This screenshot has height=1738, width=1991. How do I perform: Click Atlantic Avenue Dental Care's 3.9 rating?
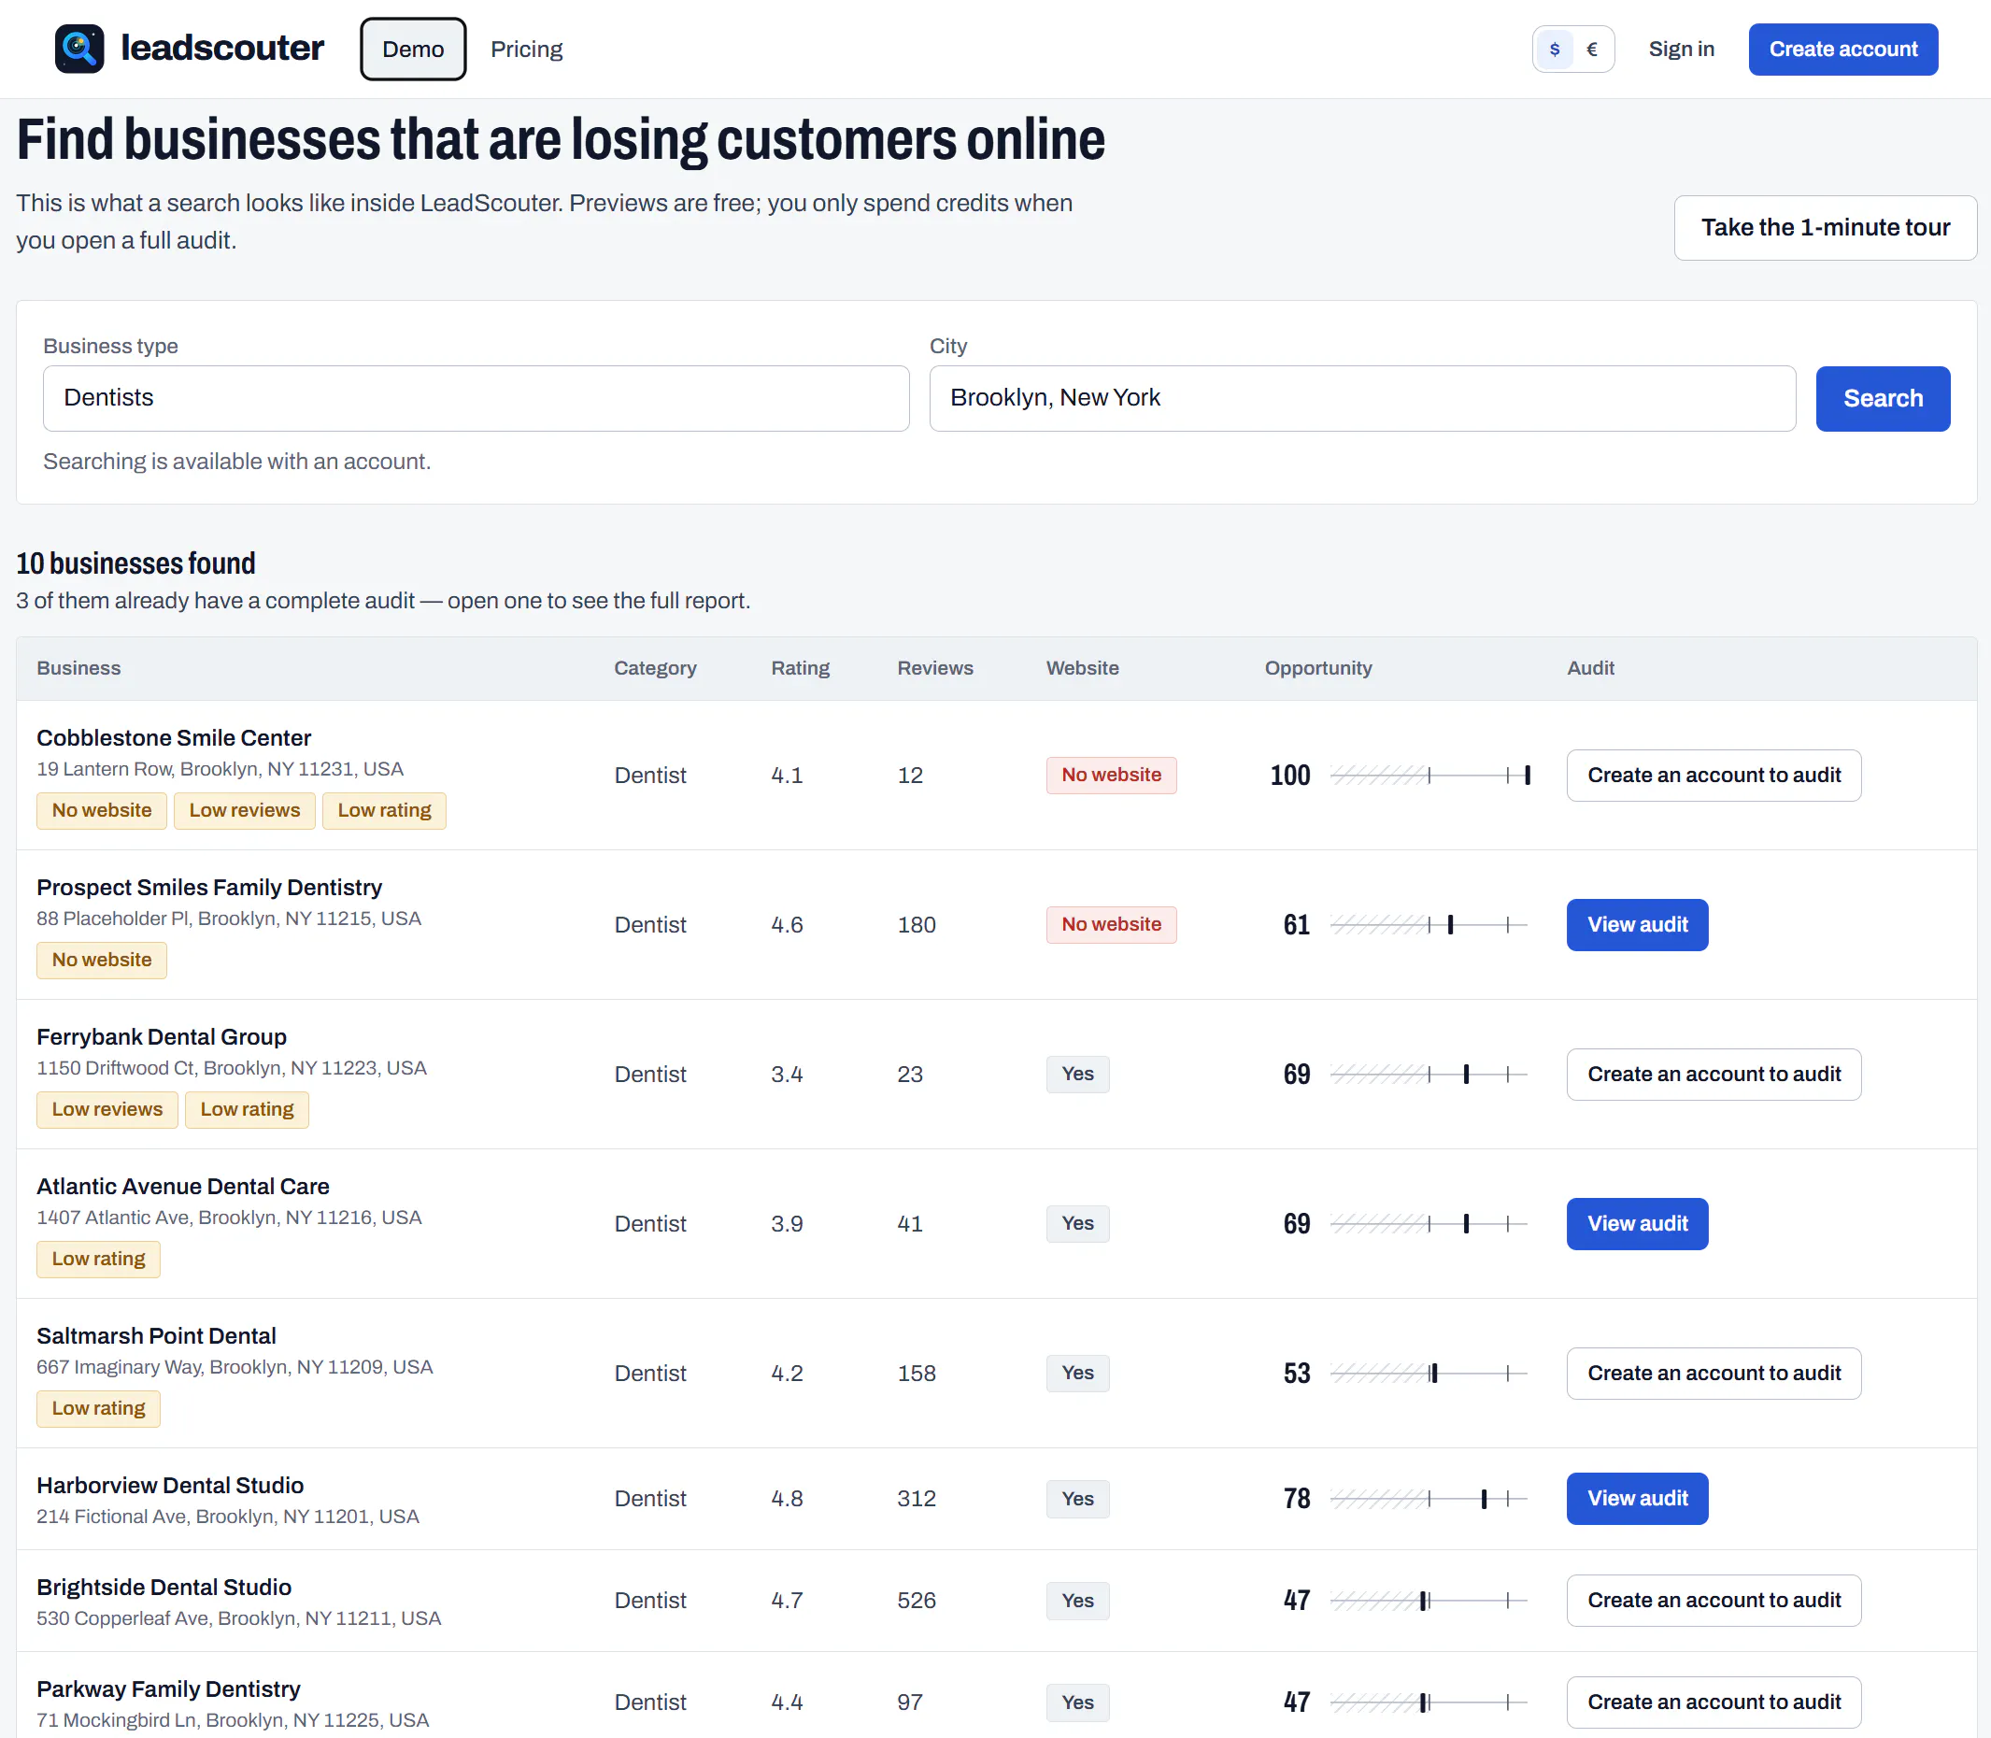(787, 1224)
